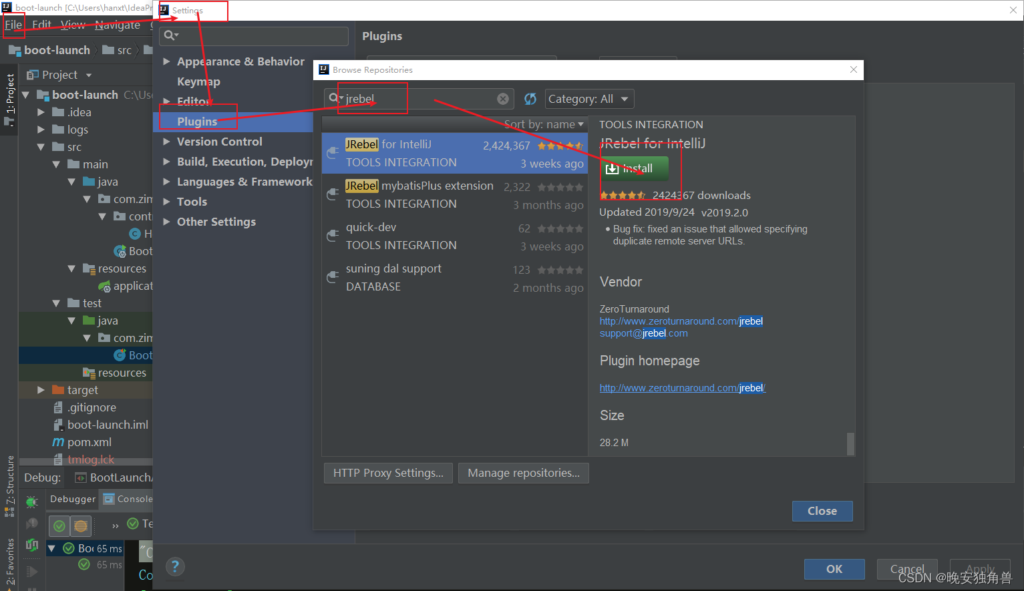The width and height of the screenshot is (1024, 591).
Task: Click Project tool window side tab
Action: click(x=9, y=99)
